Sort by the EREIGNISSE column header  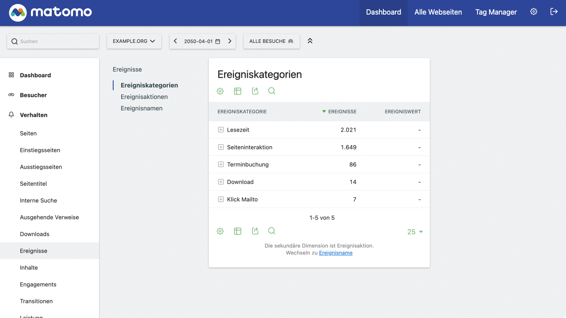point(342,112)
